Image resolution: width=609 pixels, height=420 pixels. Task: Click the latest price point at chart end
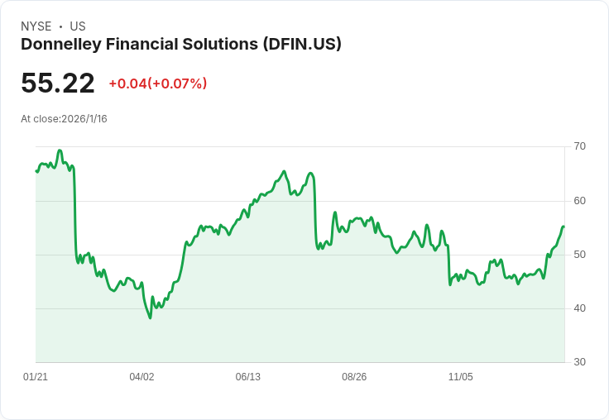tap(563, 227)
